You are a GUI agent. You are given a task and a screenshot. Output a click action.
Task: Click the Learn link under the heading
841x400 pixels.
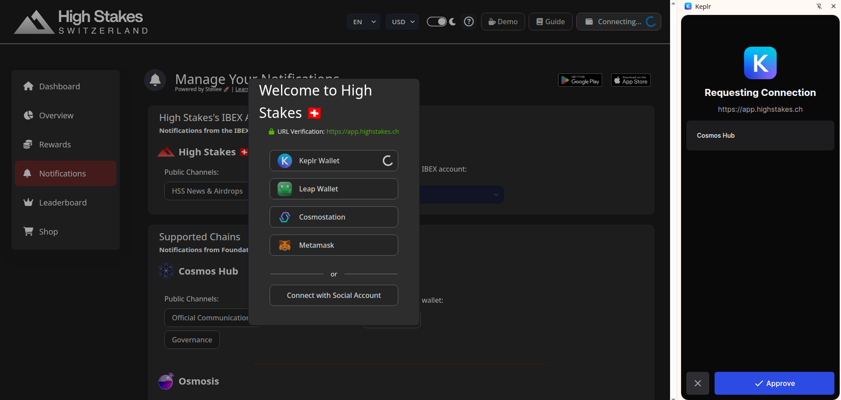point(241,89)
